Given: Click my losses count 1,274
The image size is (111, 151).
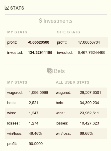Looking at the screenshot, I should click(34, 123).
